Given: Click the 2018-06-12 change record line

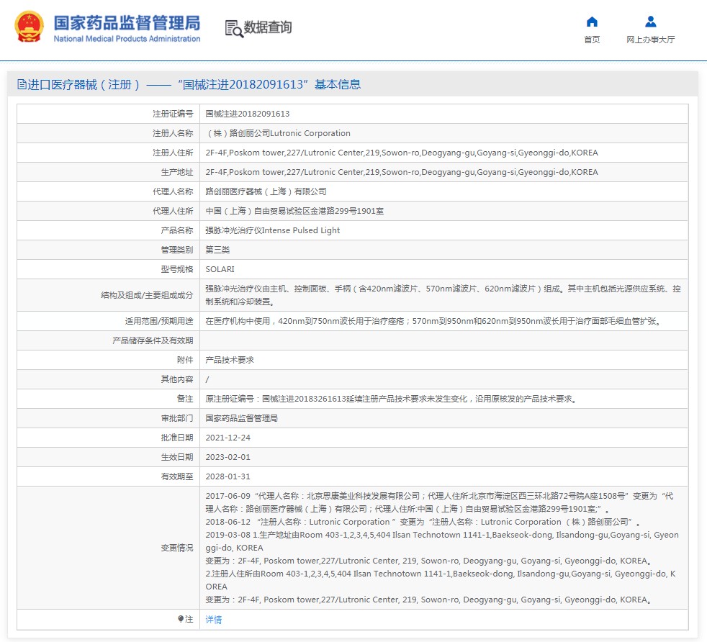Looking at the screenshot, I should click(x=423, y=522).
